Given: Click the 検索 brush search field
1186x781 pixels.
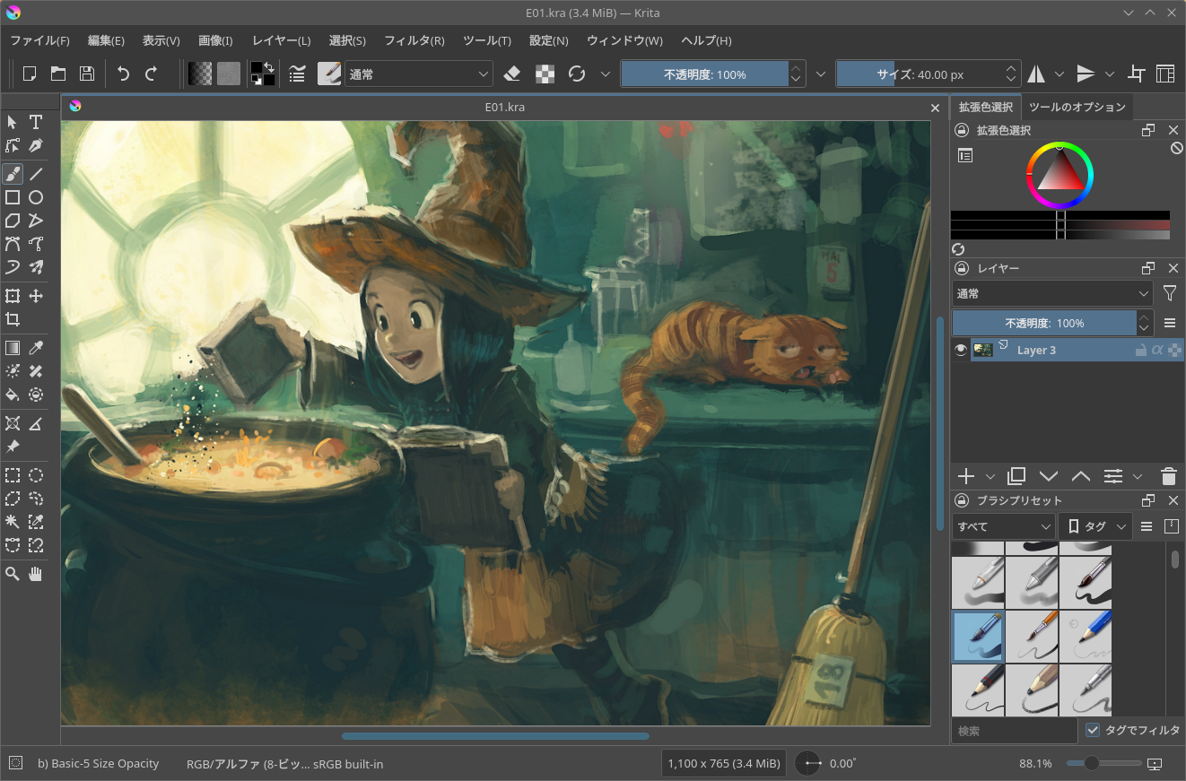Looking at the screenshot, I should [x=1015, y=731].
